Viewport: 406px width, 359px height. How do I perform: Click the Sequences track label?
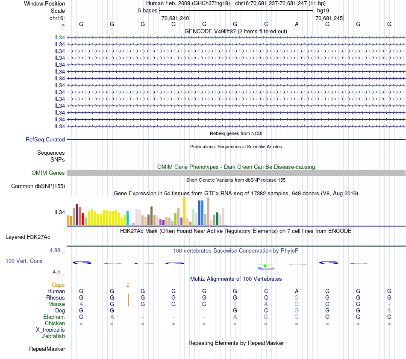tap(51, 153)
